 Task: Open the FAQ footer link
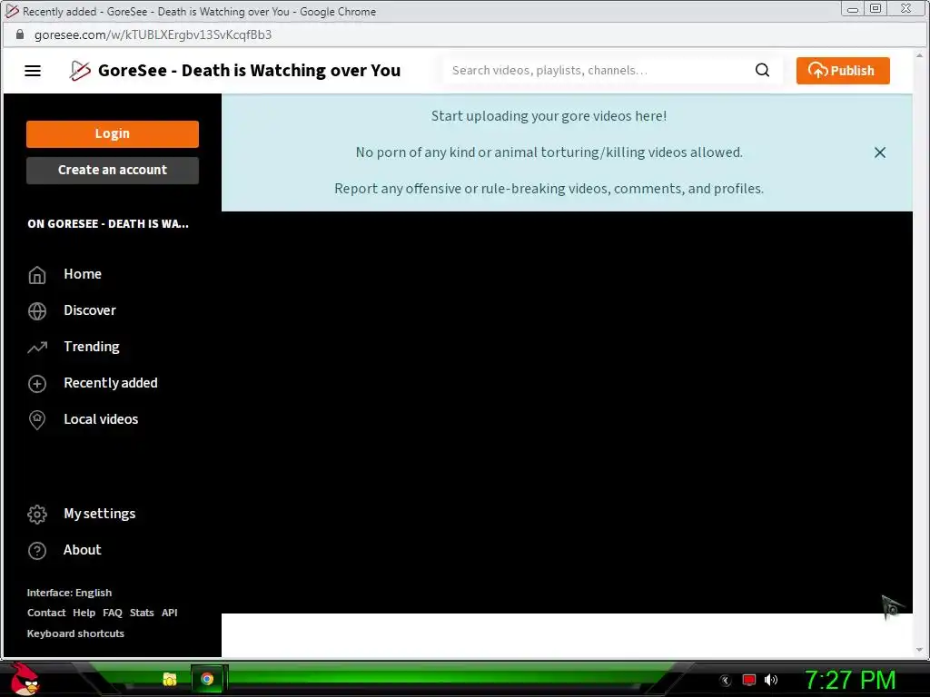coord(113,613)
